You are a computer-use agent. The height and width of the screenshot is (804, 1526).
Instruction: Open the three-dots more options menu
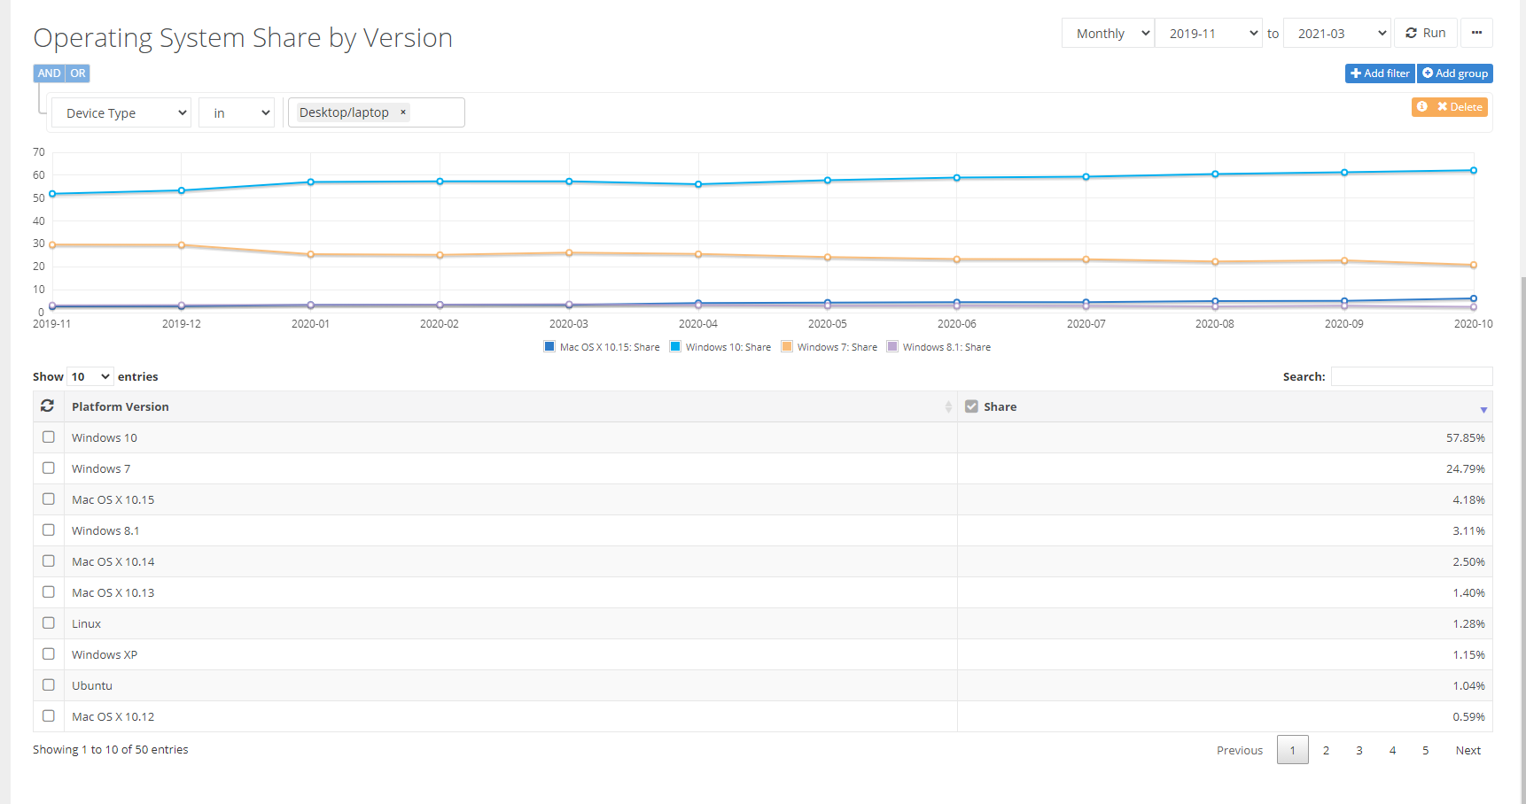[x=1476, y=33]
